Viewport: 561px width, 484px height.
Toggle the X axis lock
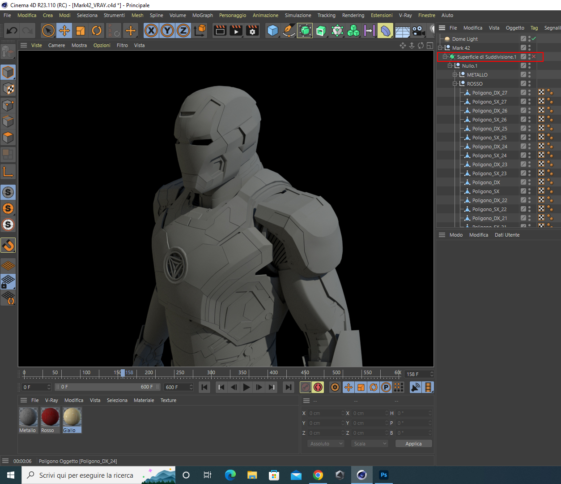coord(151,31)
